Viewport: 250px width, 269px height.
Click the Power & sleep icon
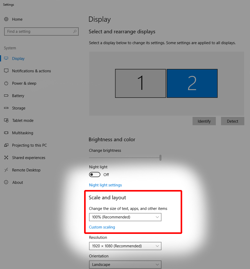(6, 83)
